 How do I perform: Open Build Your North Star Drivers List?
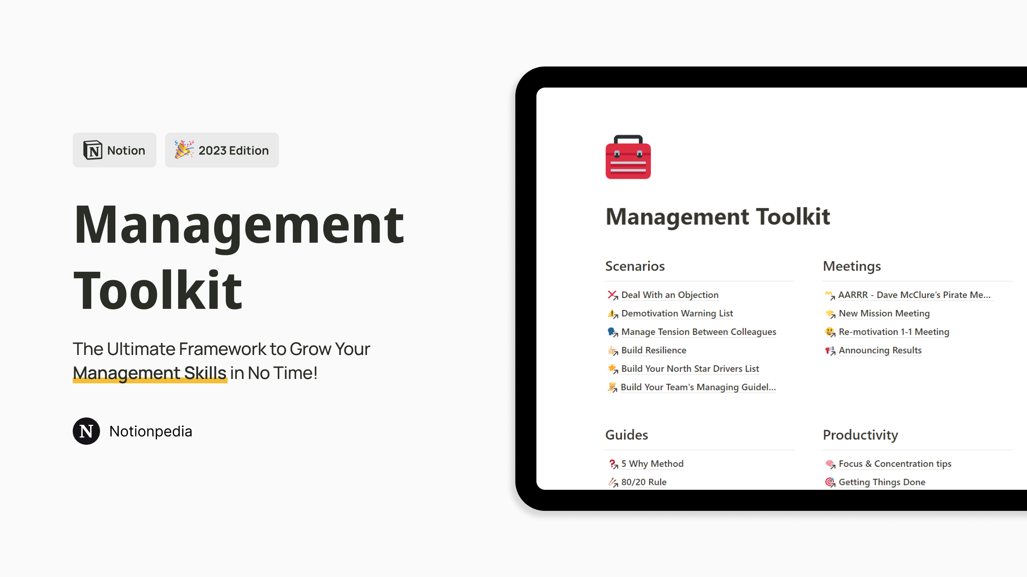pos(690,369)
